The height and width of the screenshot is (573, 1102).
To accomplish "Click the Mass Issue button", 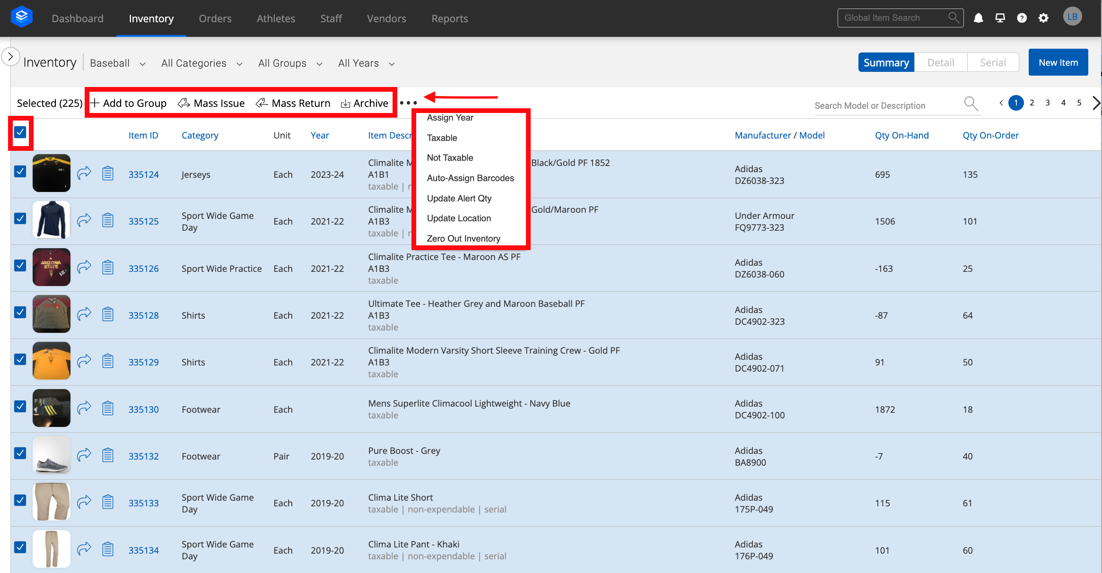I will click(211, 103).
